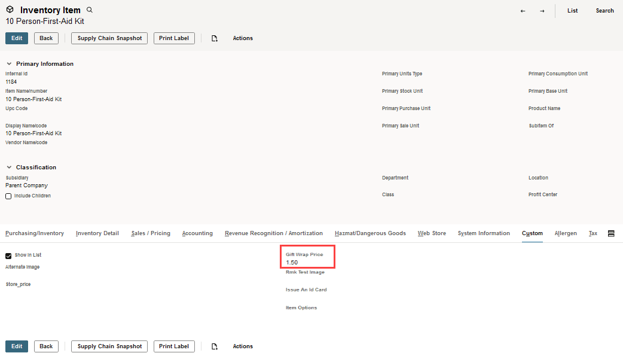Open the Web Store tab
This screenshot has height=353, width=623.
(432, 233)
